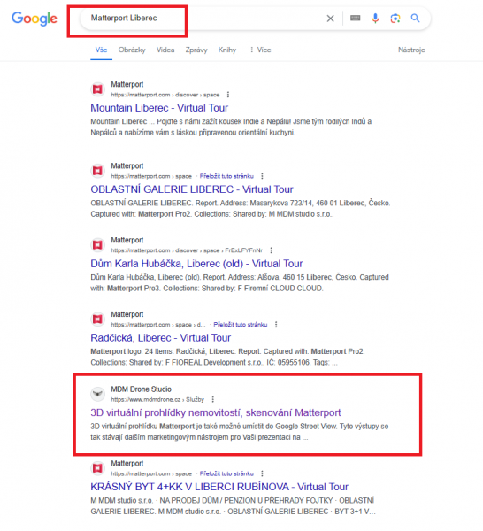Viewport: 483px width, 531px height.
Task: Open OBLASTNÍ GALERIE LIBEREC - Virtual Tour link
Action: click(x=192, y=189)
